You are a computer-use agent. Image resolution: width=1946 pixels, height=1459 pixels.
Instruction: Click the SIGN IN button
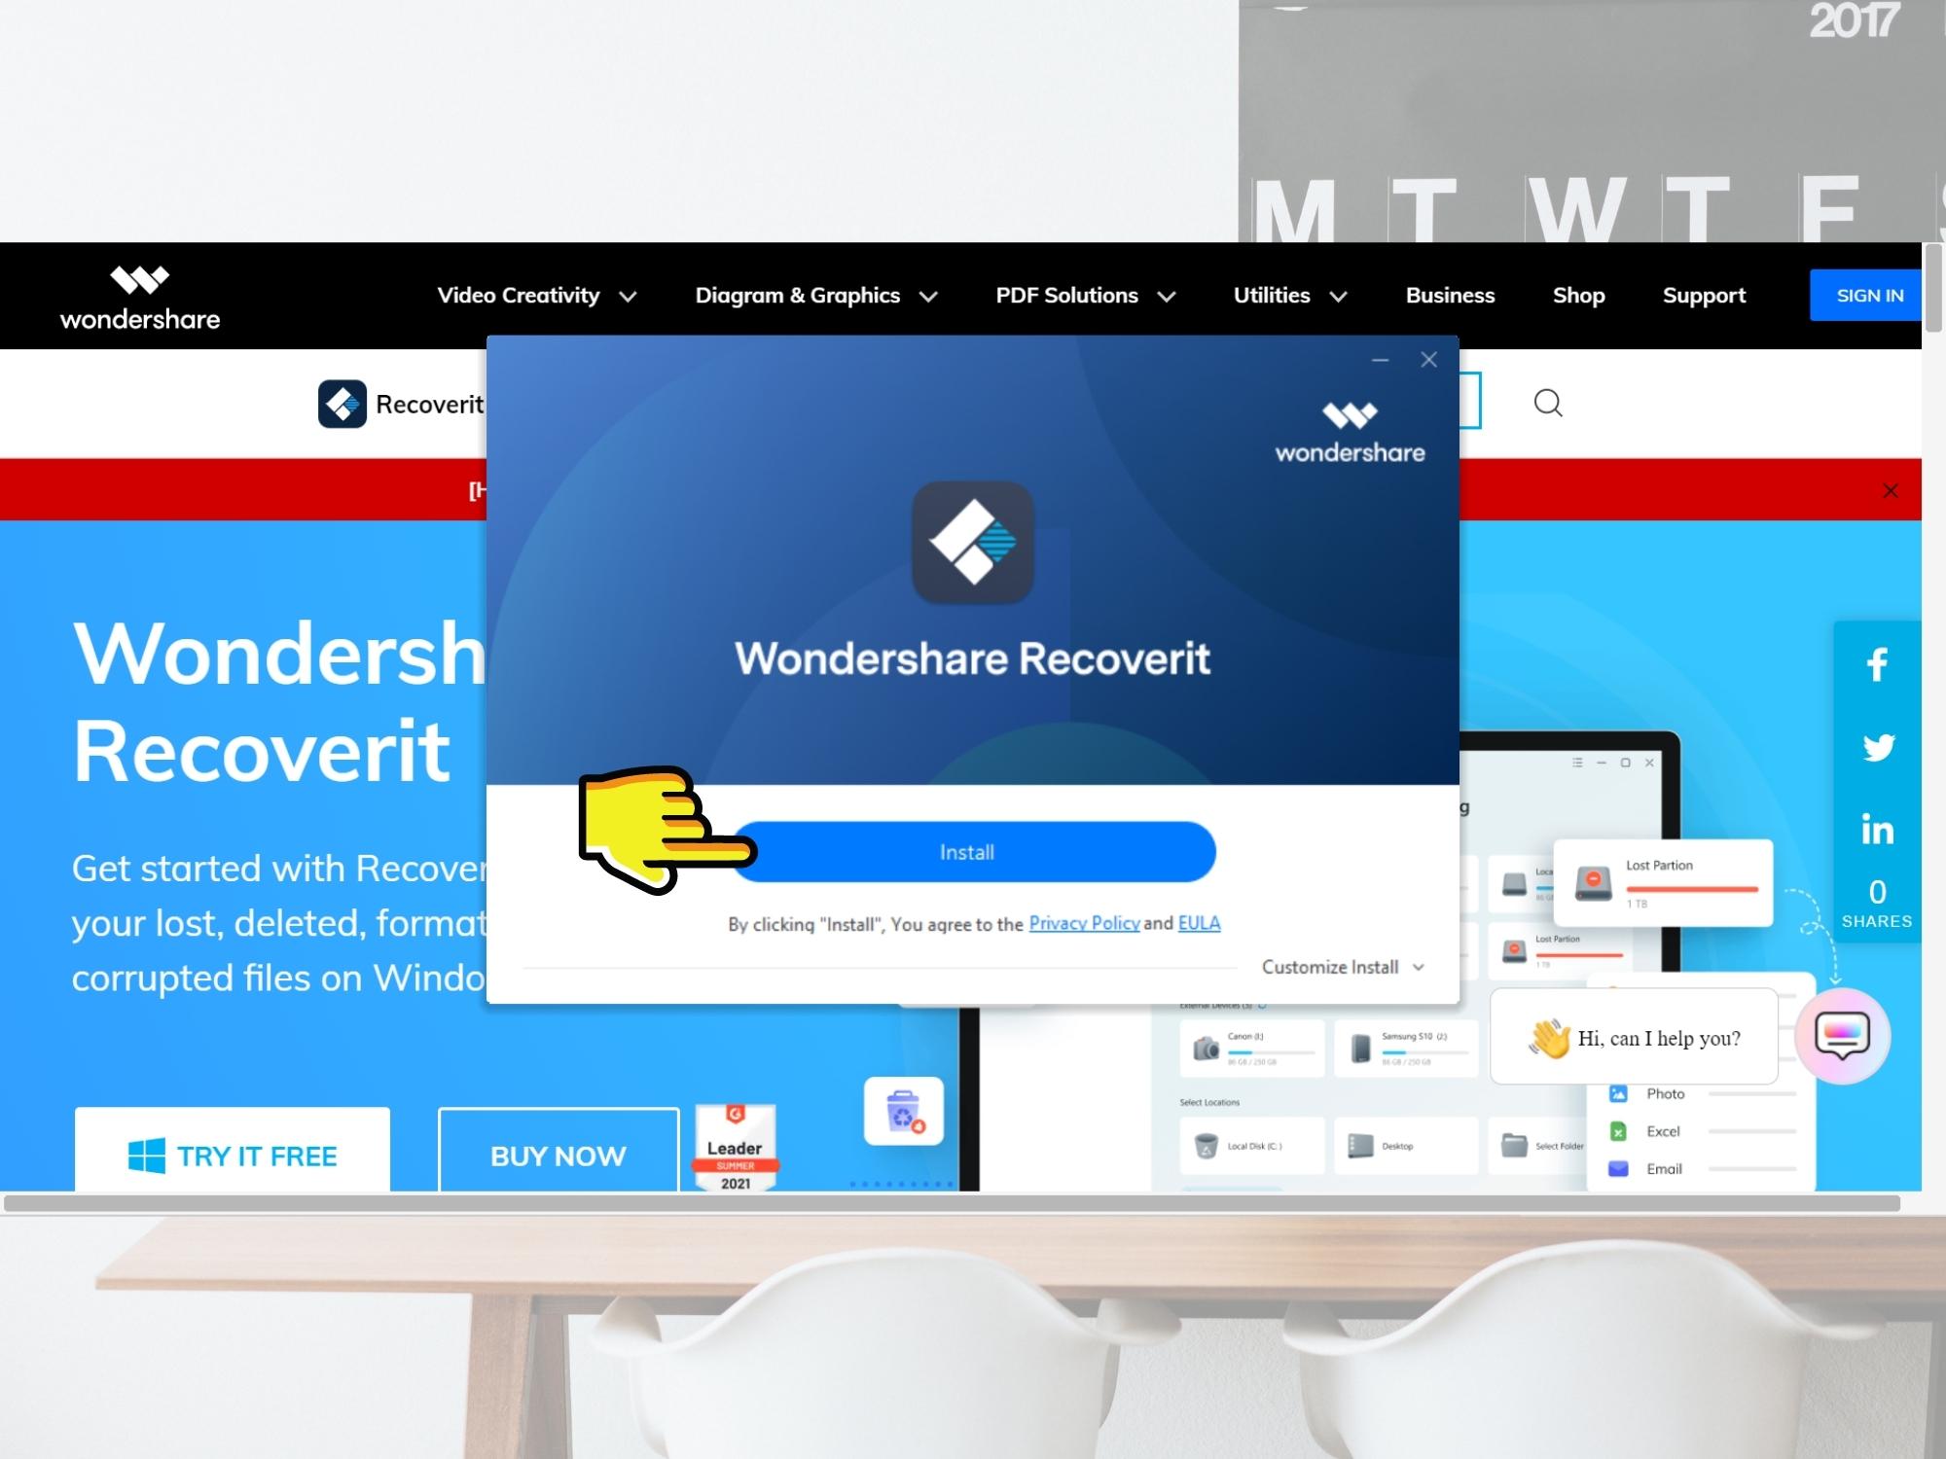pyautogui.click(x=1869, y=295)
